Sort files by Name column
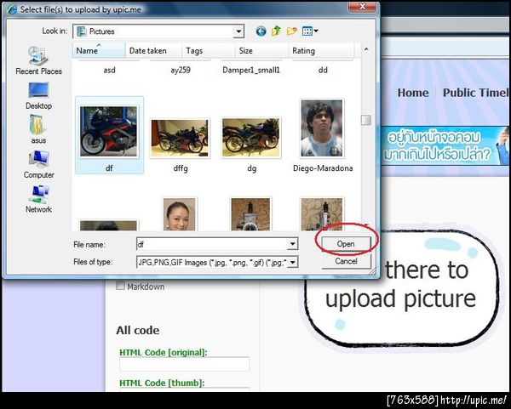The height and width of the screenshot is (409, 511). [99, 51]
